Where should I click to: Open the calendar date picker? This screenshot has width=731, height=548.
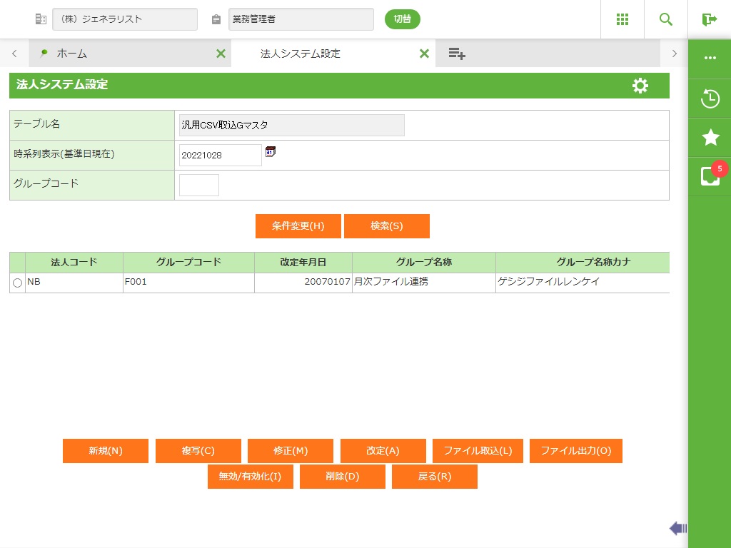click(x=270, y=151)
